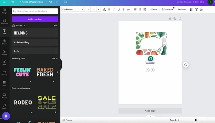The height and width of the screenshot is (123, 215).
Task: Open the Apps side panel
Action: click(x=4, y=83)
